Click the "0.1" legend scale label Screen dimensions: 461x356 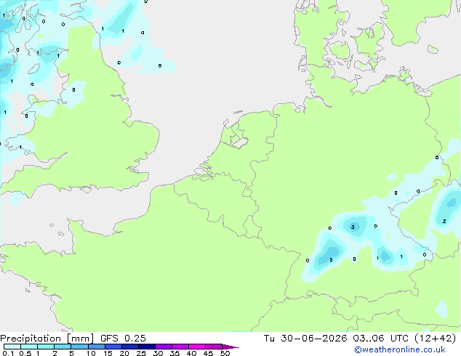[x=8, y=353]
